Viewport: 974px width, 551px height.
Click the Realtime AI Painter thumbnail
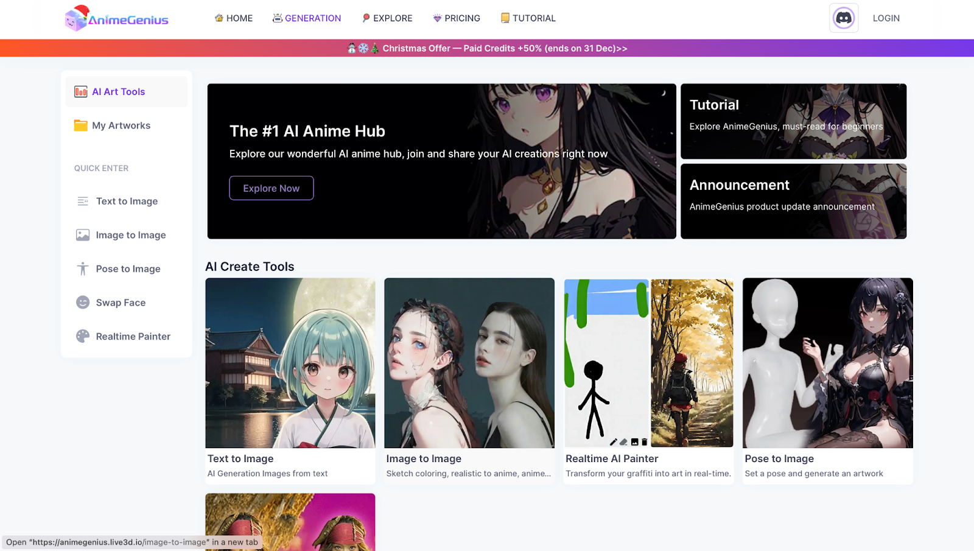click(x=649, y=363)
